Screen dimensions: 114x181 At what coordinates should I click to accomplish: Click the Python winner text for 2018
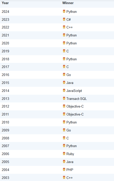[72, 59]
